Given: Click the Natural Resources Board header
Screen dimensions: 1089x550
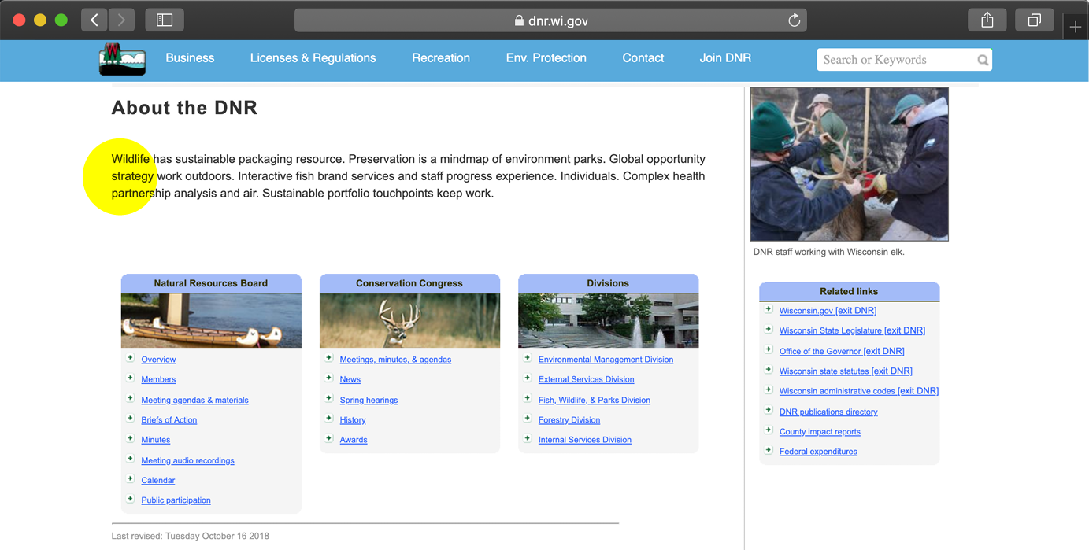Looking at the screenshot, I should (x=211, y=283).
